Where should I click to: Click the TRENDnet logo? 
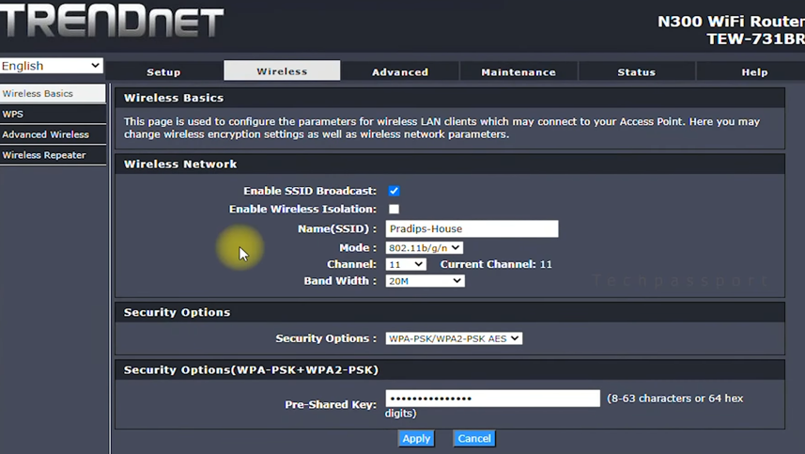click(x=112, y=22)
